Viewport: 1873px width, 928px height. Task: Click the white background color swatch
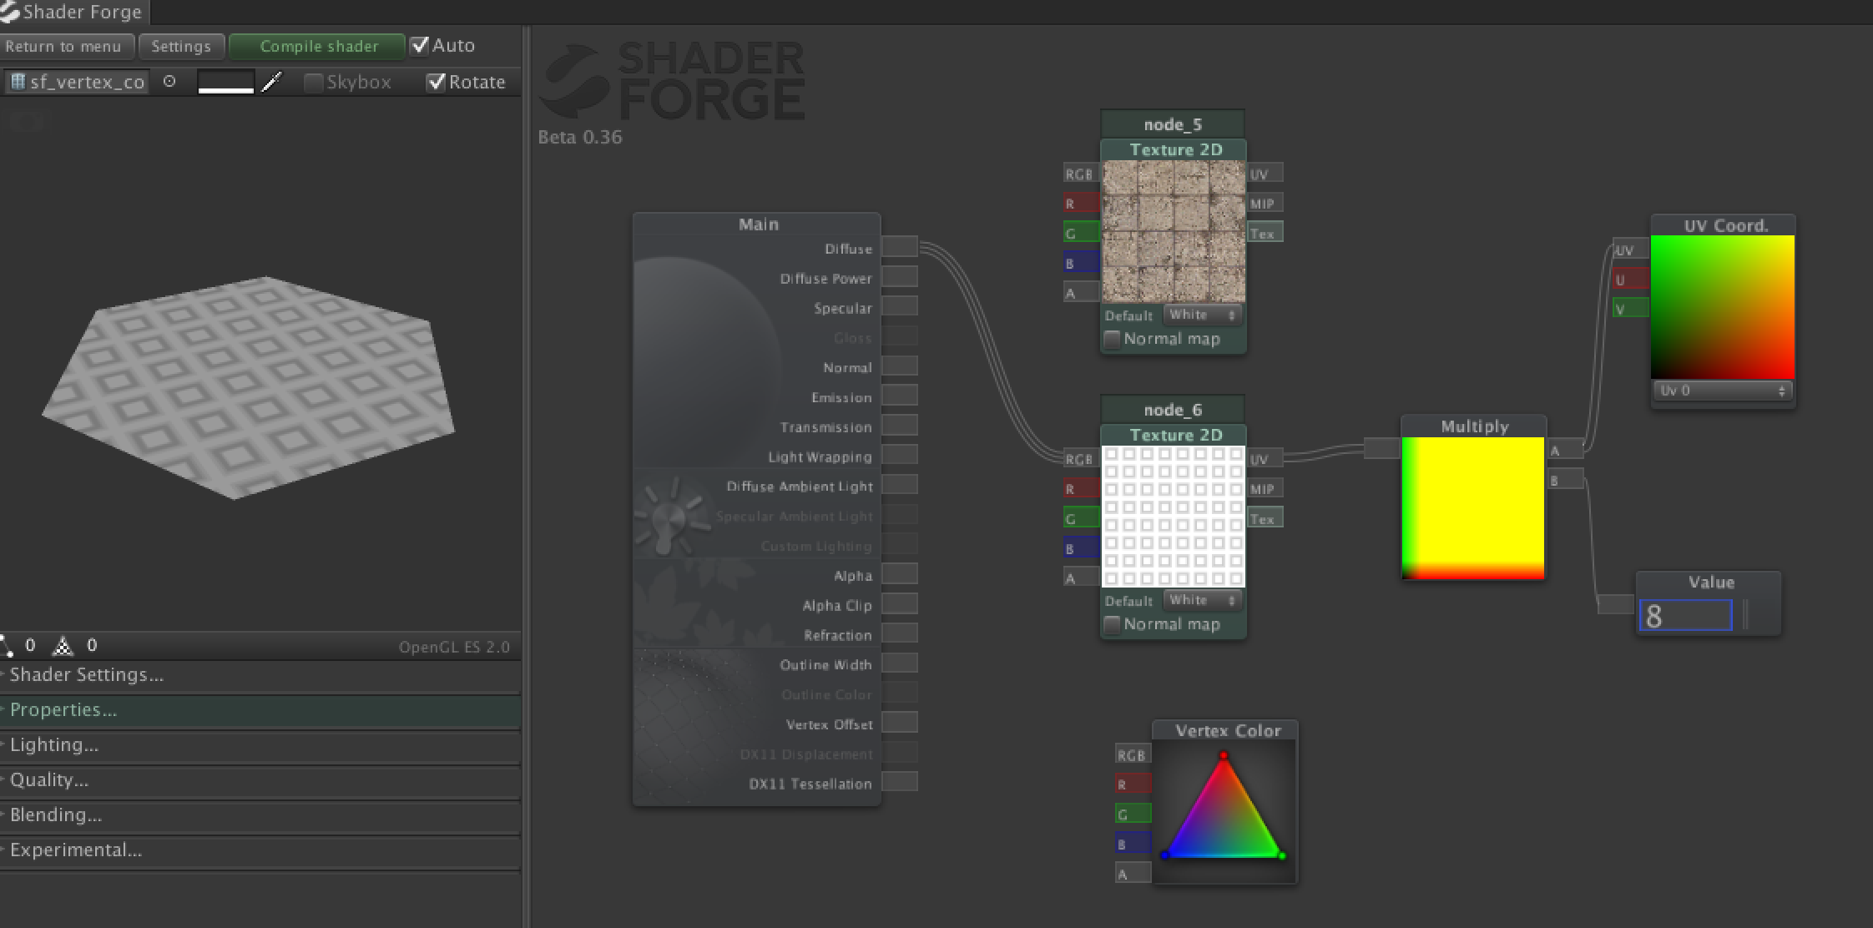(x=225, y=82)
